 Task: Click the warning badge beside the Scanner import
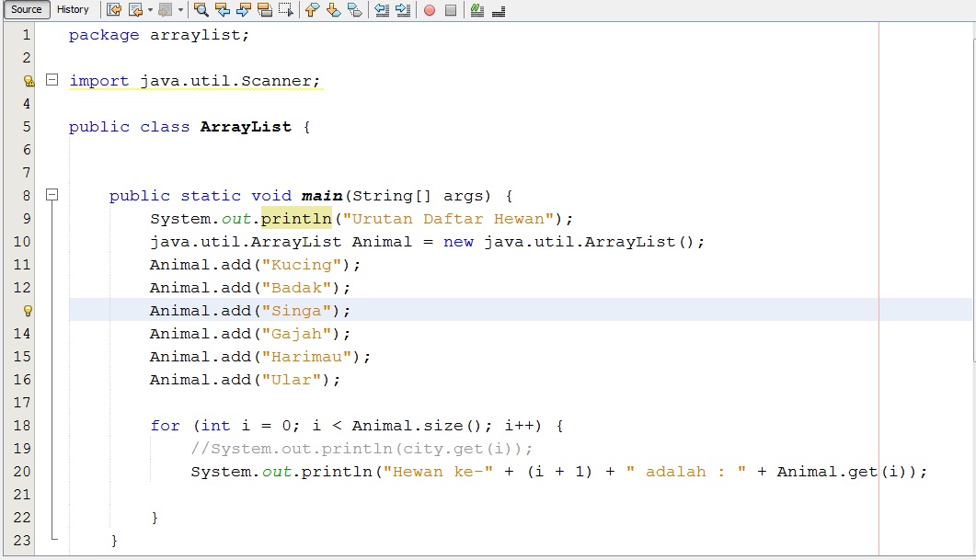27,80
